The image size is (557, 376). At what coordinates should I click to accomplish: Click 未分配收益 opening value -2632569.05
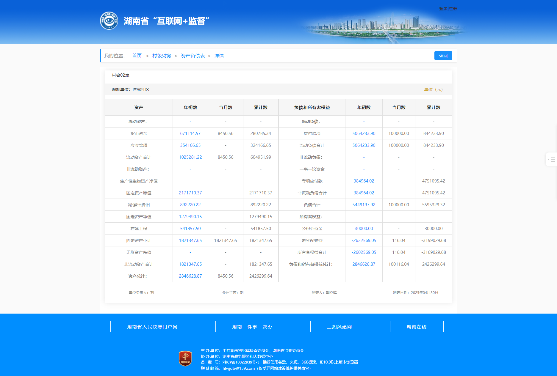364,240
